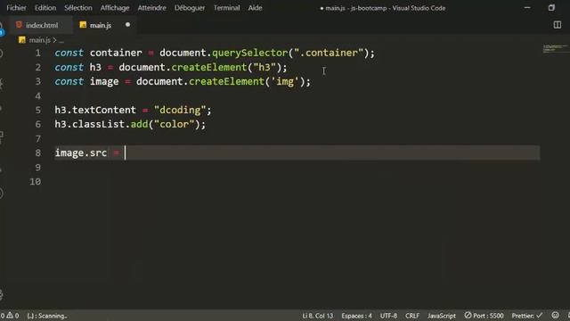
Task: Change indentation via Espaces : 4
Action: pyautogui.click(x=356, y=316)
